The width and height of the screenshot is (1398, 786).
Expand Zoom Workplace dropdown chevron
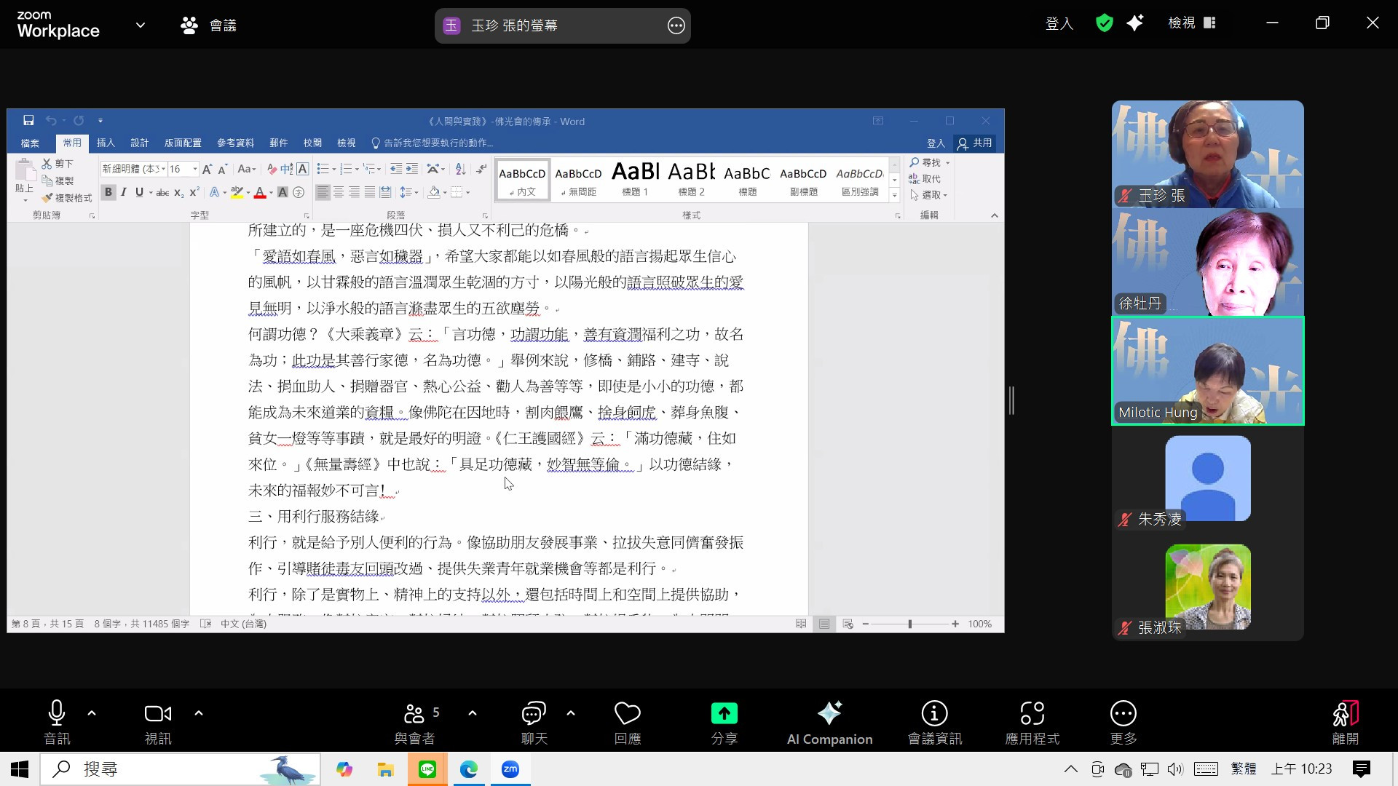point(141,25)
